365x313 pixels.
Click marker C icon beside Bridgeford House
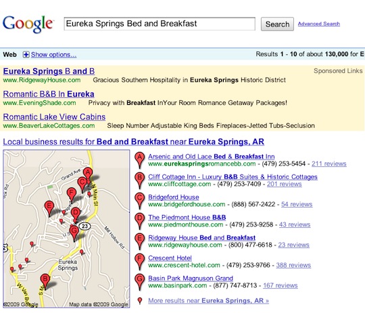point(140,201)
